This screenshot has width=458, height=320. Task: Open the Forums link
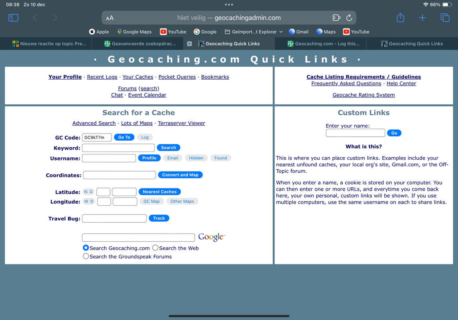[x=127, y=88]
